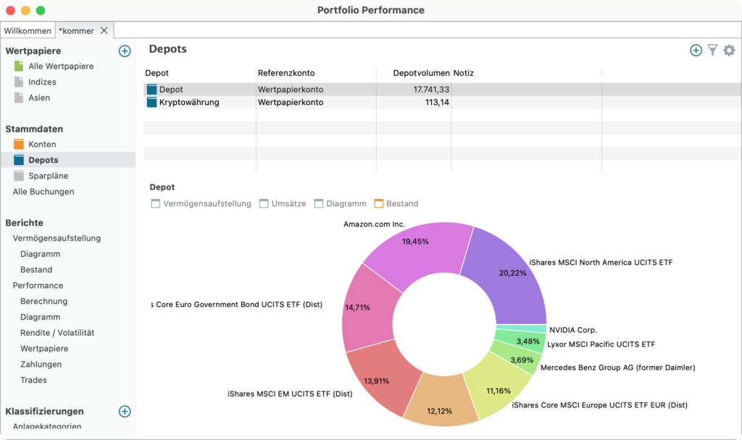
Task: Click orange icon beside Konten
Action: [19, 144]
